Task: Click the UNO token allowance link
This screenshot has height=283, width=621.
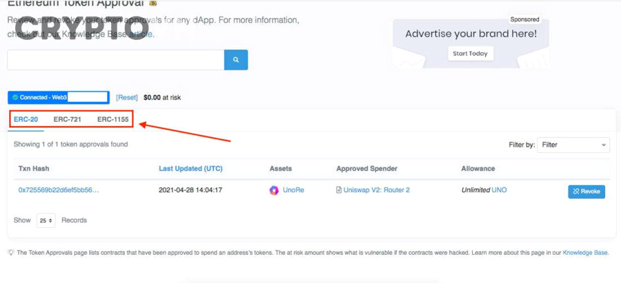Action: [x=499, y=190]
